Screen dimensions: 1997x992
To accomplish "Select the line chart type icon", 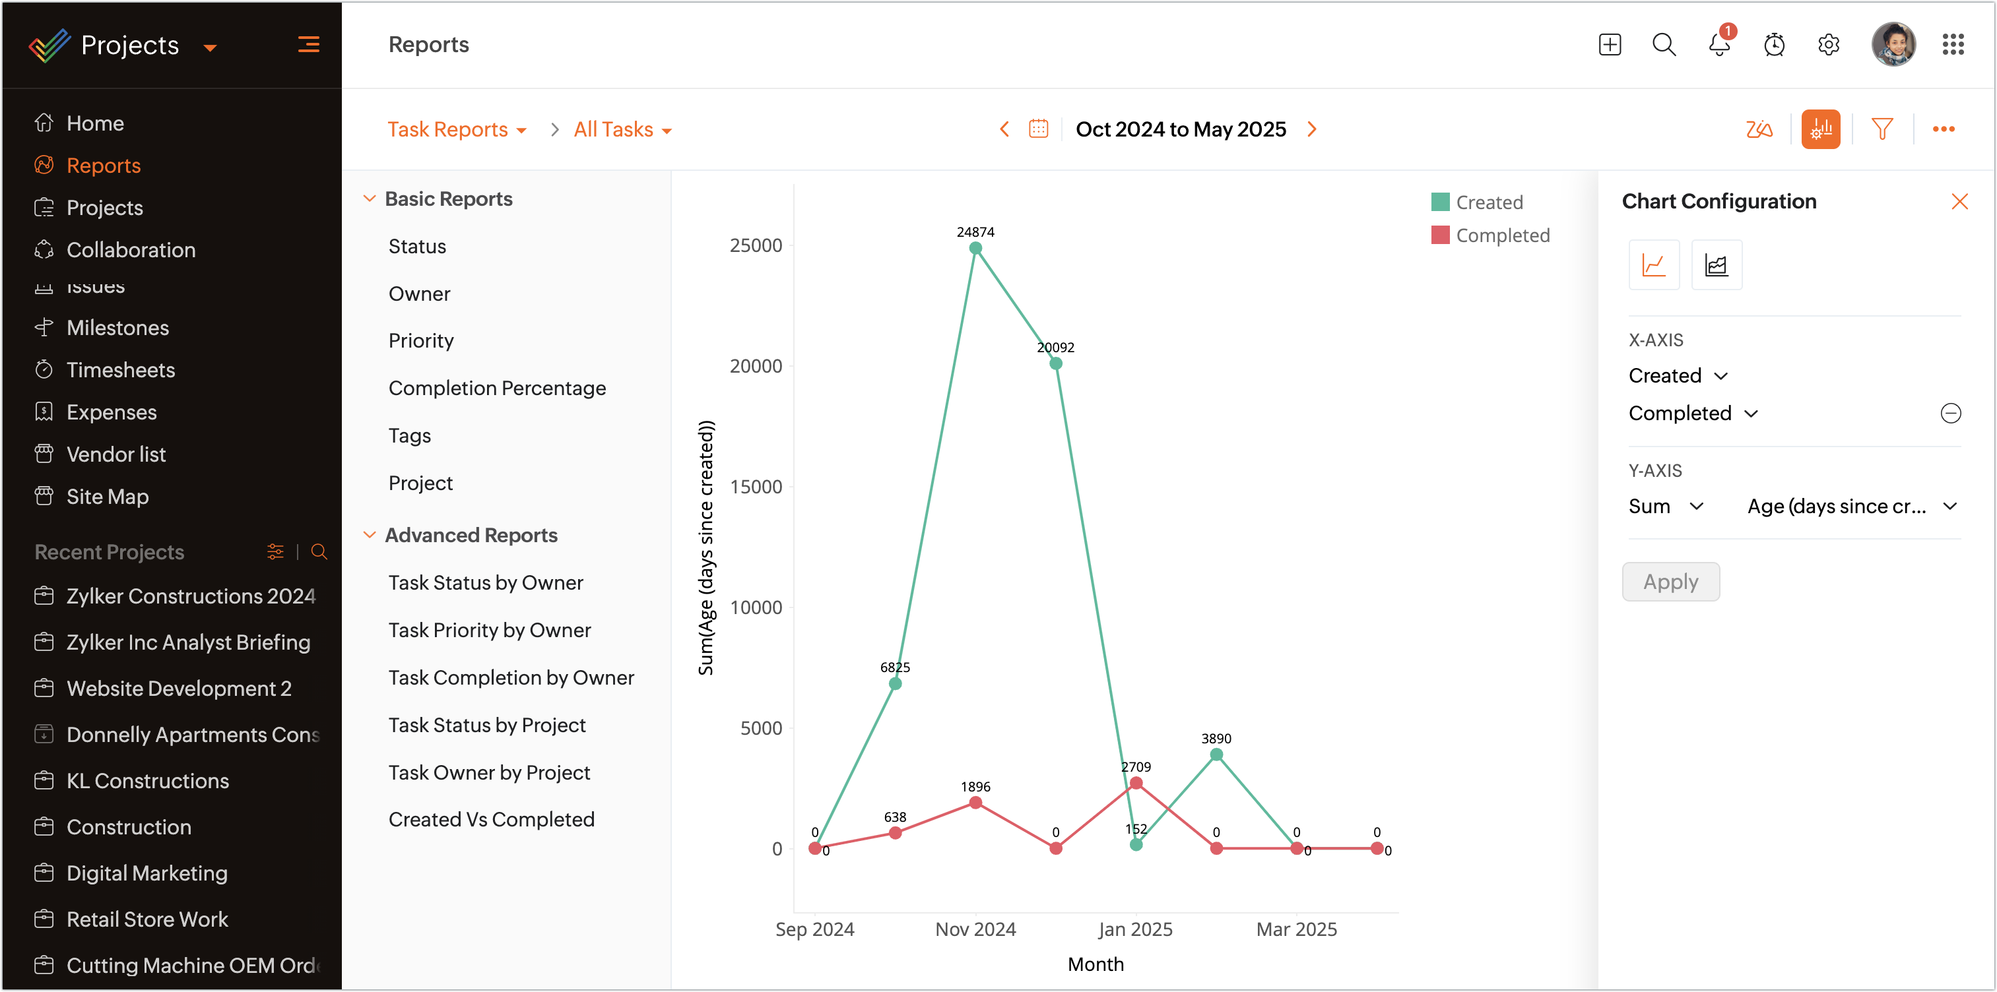I will [x=1654, y=265].
